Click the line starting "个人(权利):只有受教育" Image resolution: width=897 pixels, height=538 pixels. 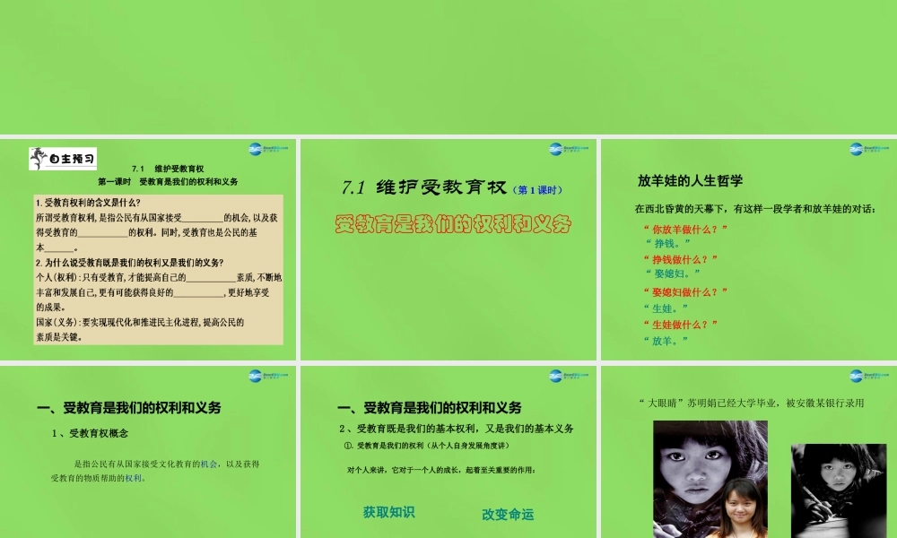pyautogui.click(x=159, y=278)
